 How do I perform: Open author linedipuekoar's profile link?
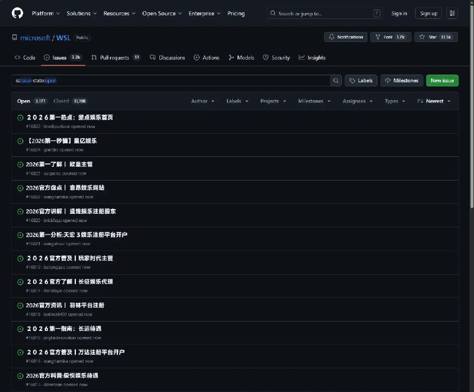[x=56, y=127]
